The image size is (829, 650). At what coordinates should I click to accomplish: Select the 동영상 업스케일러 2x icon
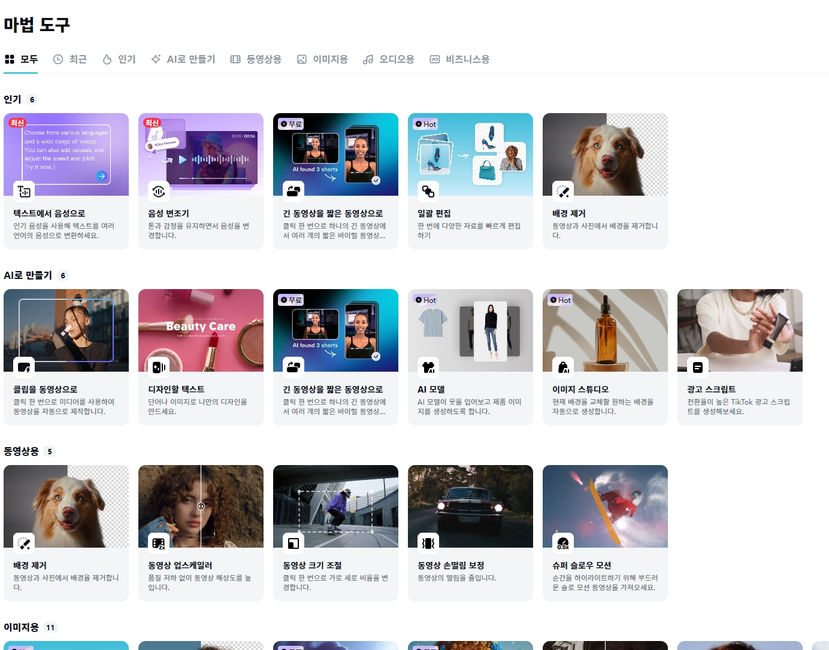159,543
